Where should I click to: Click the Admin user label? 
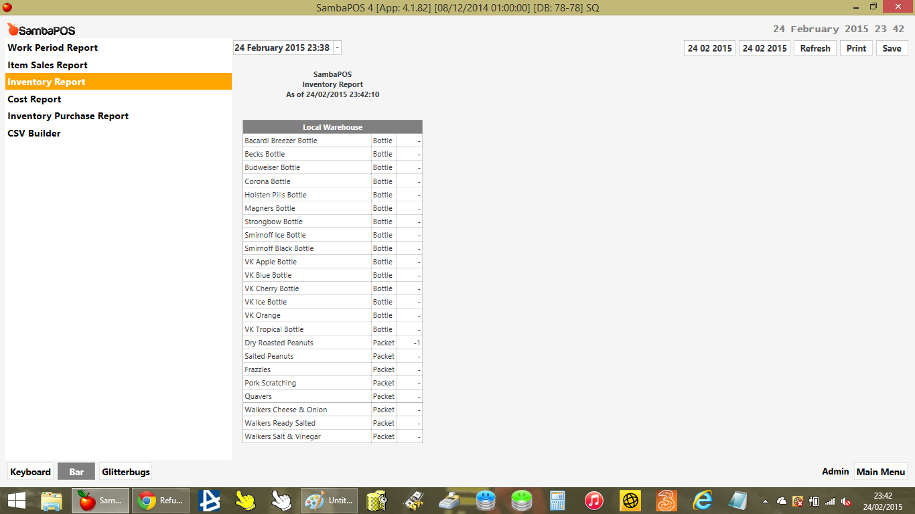pyautogui.click(x=835, y=472)
